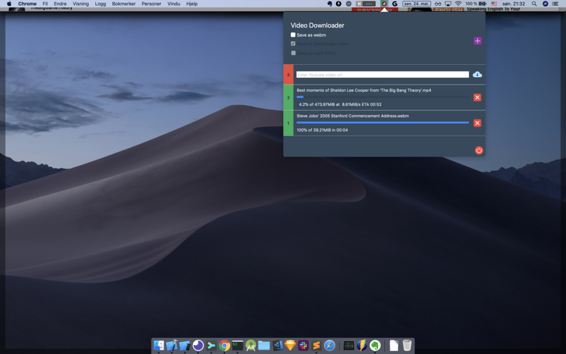The image size is (566, 354).
Task: Open Sketch from the dock
Action: 290,346
